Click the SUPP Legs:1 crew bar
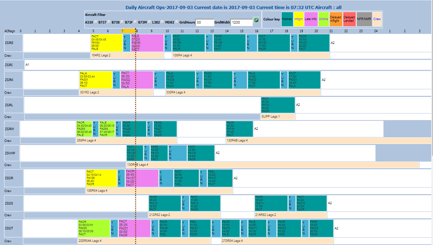The image size is (433, 245). (x=277, y=117)
